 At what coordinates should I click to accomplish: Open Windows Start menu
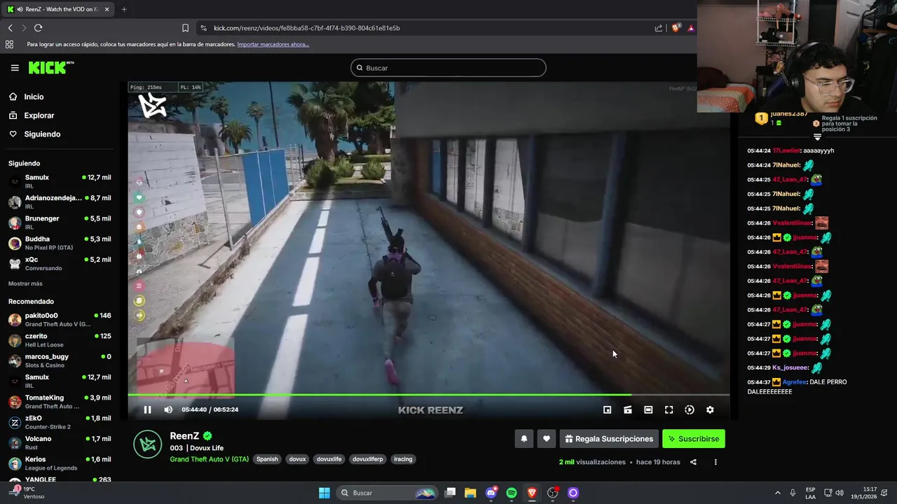click(x=324, y=493)
